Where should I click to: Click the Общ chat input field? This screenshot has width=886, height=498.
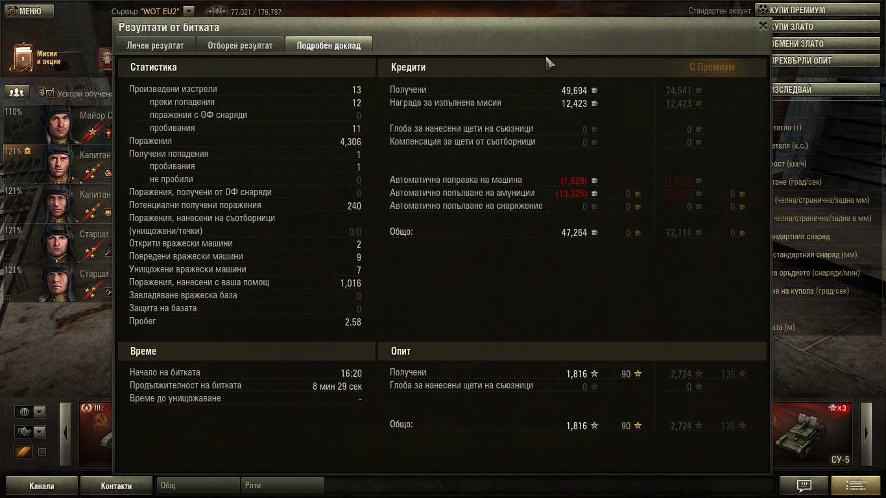198,486
